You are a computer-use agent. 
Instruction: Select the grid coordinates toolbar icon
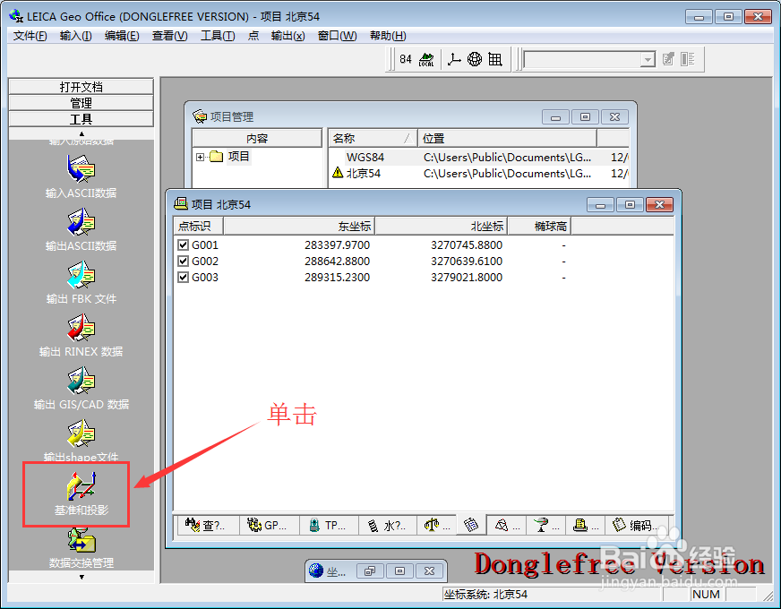pos(495,59)
